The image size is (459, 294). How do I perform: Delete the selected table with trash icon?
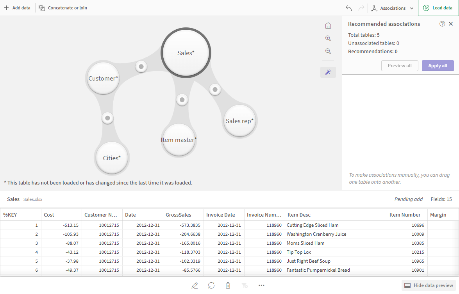click(x=228, y=285)
